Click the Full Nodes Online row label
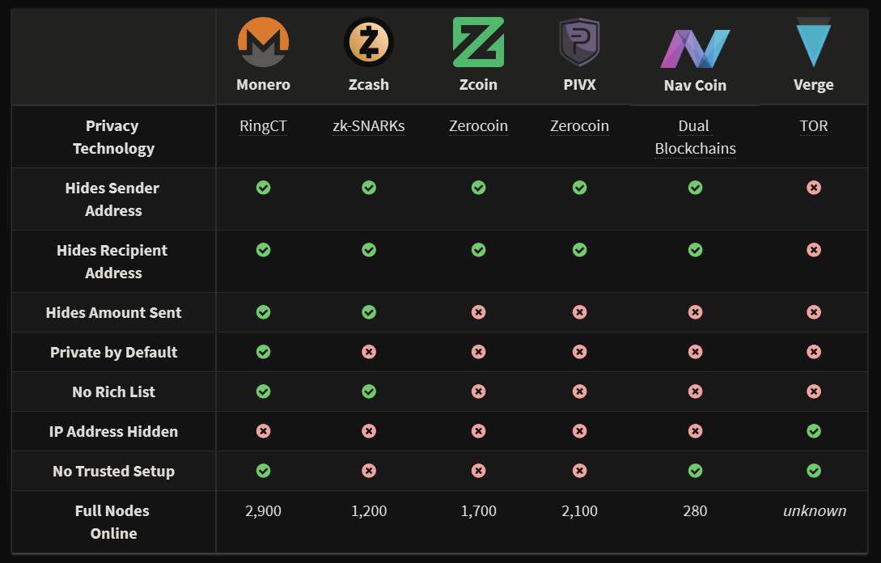Image resolution: width=881 pixels, height=563 pixels. point(112,522)
